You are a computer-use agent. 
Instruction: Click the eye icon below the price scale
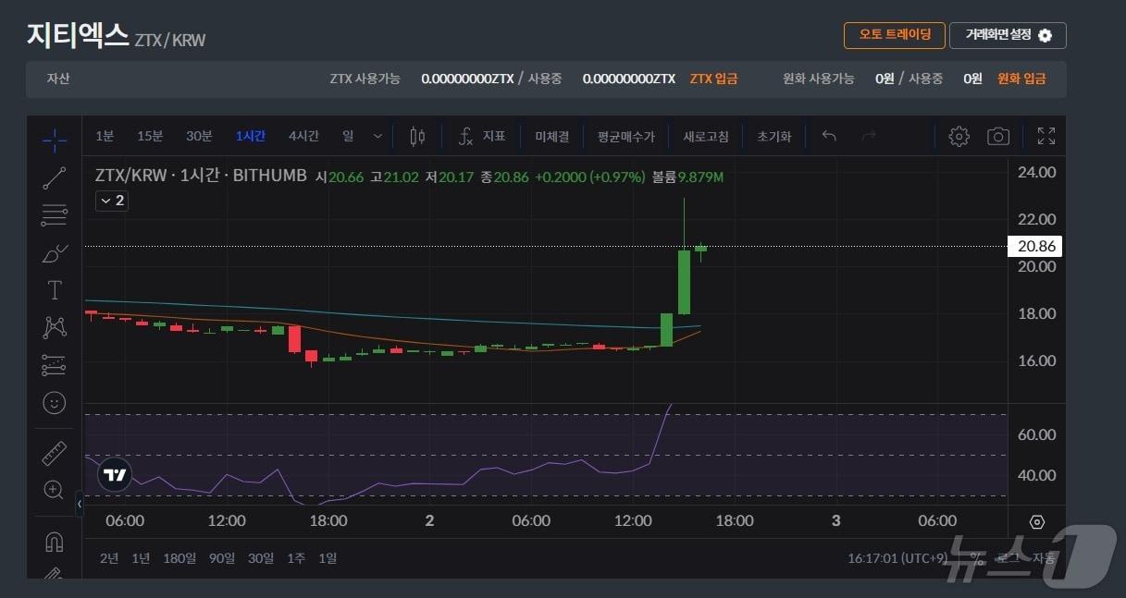pos(1036,521)
